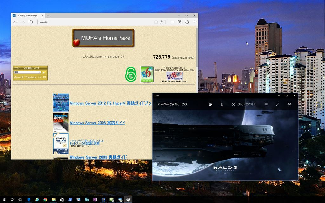The width and height of the screenshot is (325, 203).
Task: Click the Xbox guide button in streaming bar
Action: click(x=210, y=104)
